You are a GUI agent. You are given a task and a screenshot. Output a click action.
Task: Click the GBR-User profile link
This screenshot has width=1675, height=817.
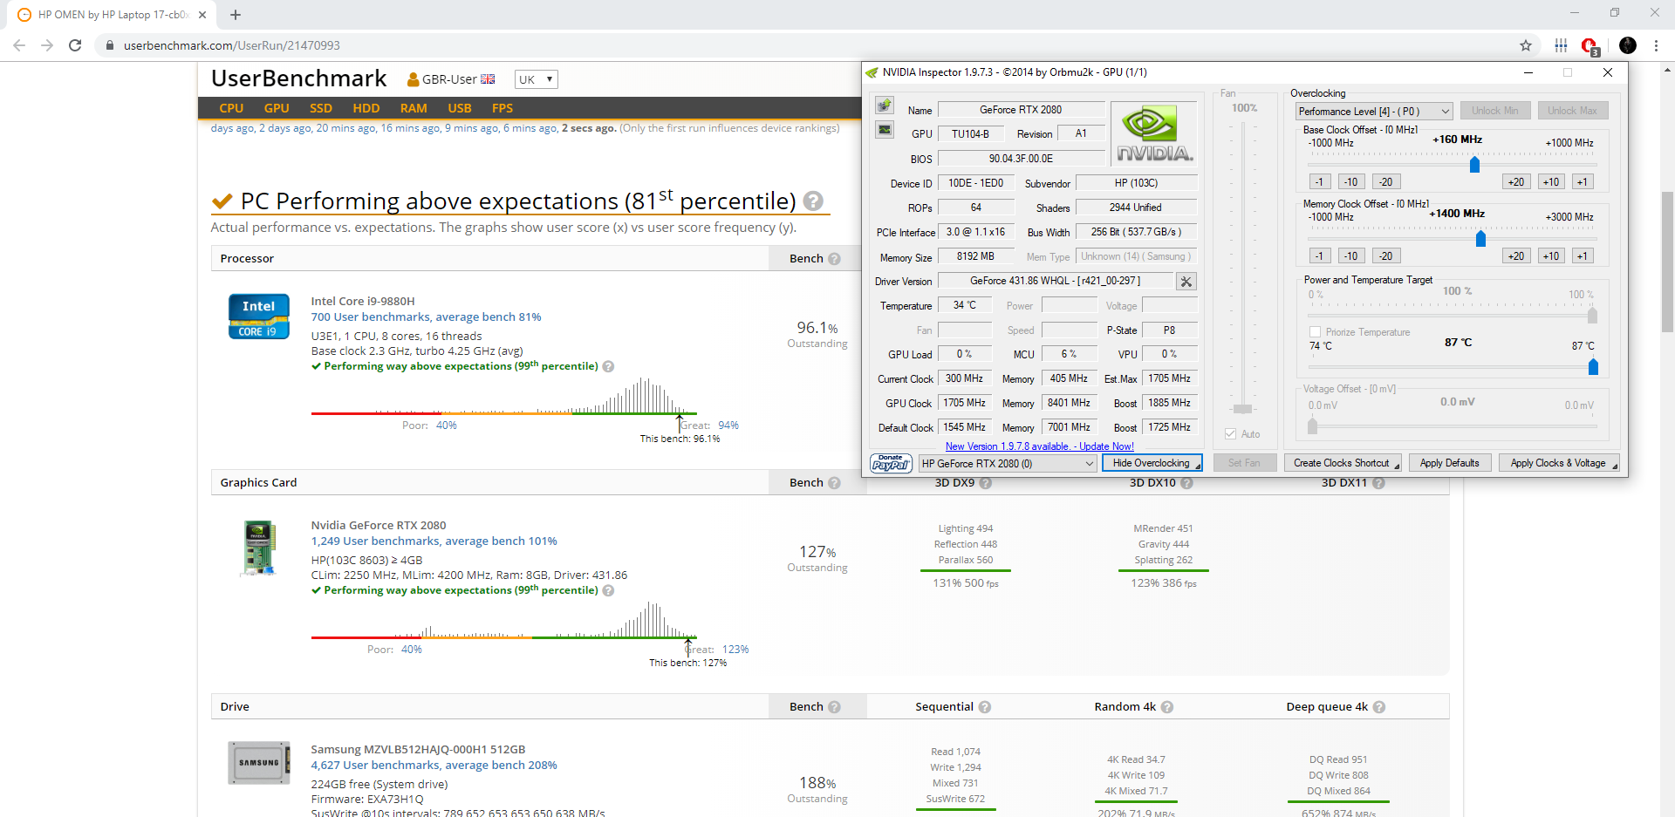click(449, 79)
